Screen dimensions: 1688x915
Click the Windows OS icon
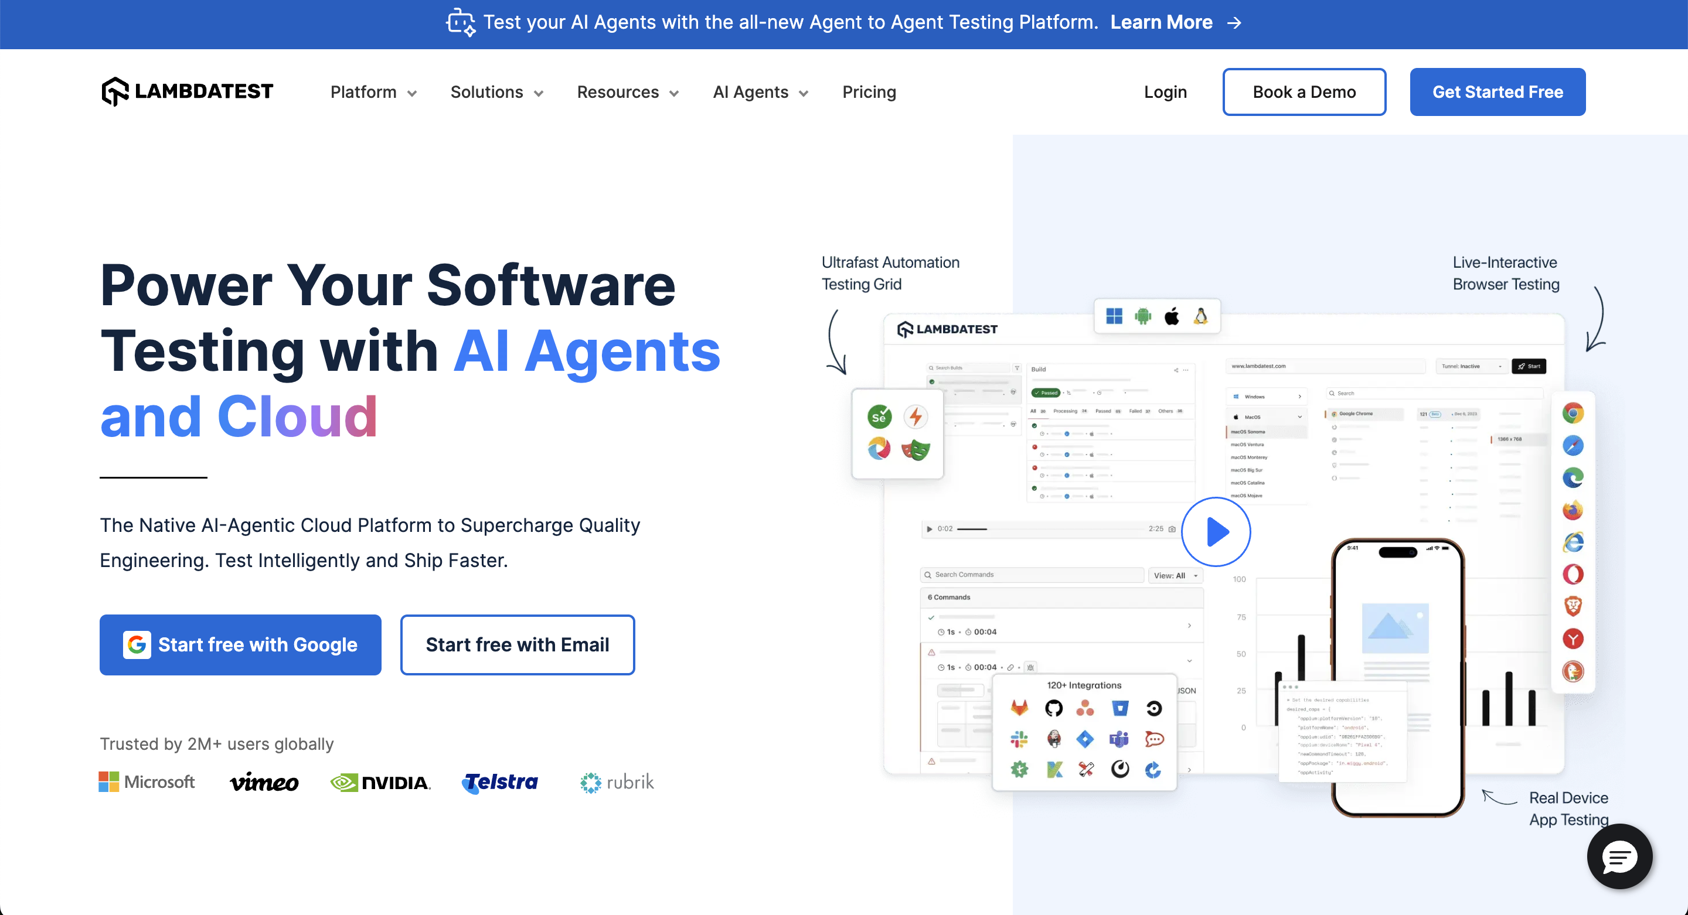click(x=1114, y=317)
